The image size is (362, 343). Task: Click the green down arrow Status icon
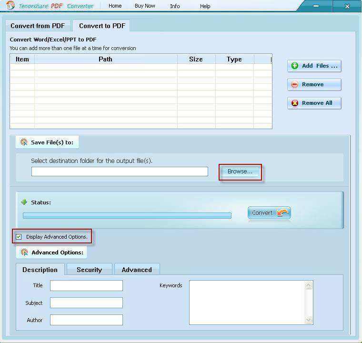point(24,202)
